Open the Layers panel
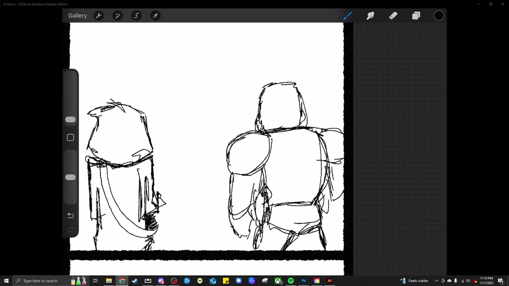509x286 pixels. point(416,16)
